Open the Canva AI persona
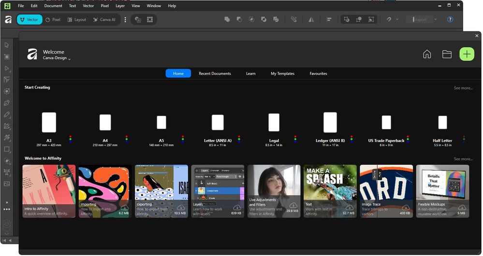Viewport: 483px width, 256px height. coord(104,19)
